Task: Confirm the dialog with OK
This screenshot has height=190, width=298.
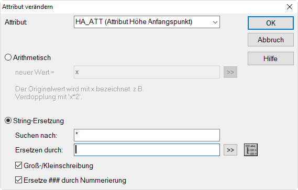Action: [x=271, y=23]
